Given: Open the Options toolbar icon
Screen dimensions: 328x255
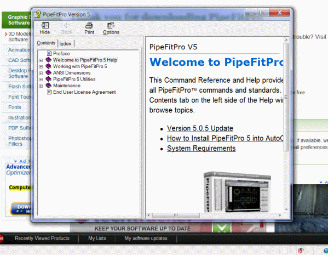Looking at the screenshot, I should click(x=111, y=25).
